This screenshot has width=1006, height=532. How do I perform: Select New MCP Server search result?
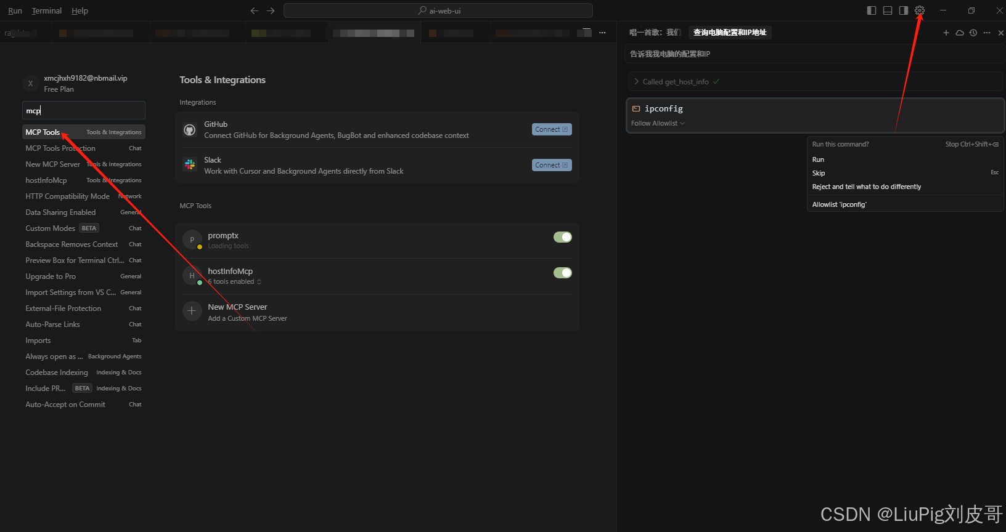point(84,164)
